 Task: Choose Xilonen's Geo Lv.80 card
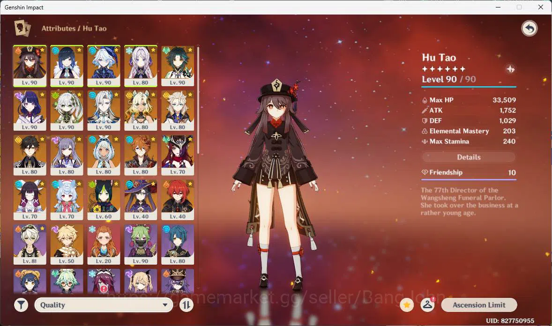[141, 111]
